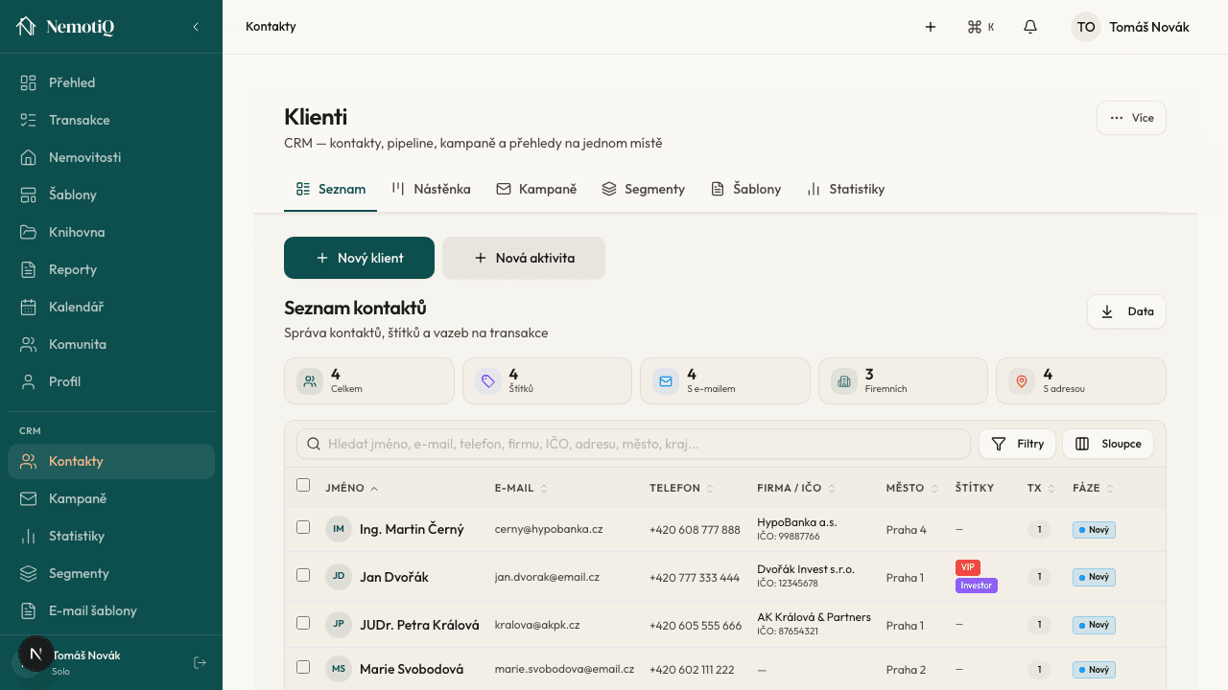Check the box for Ing. Martin Černý
This screenshot has width=1228, height=690.
[x=303, y=527]
